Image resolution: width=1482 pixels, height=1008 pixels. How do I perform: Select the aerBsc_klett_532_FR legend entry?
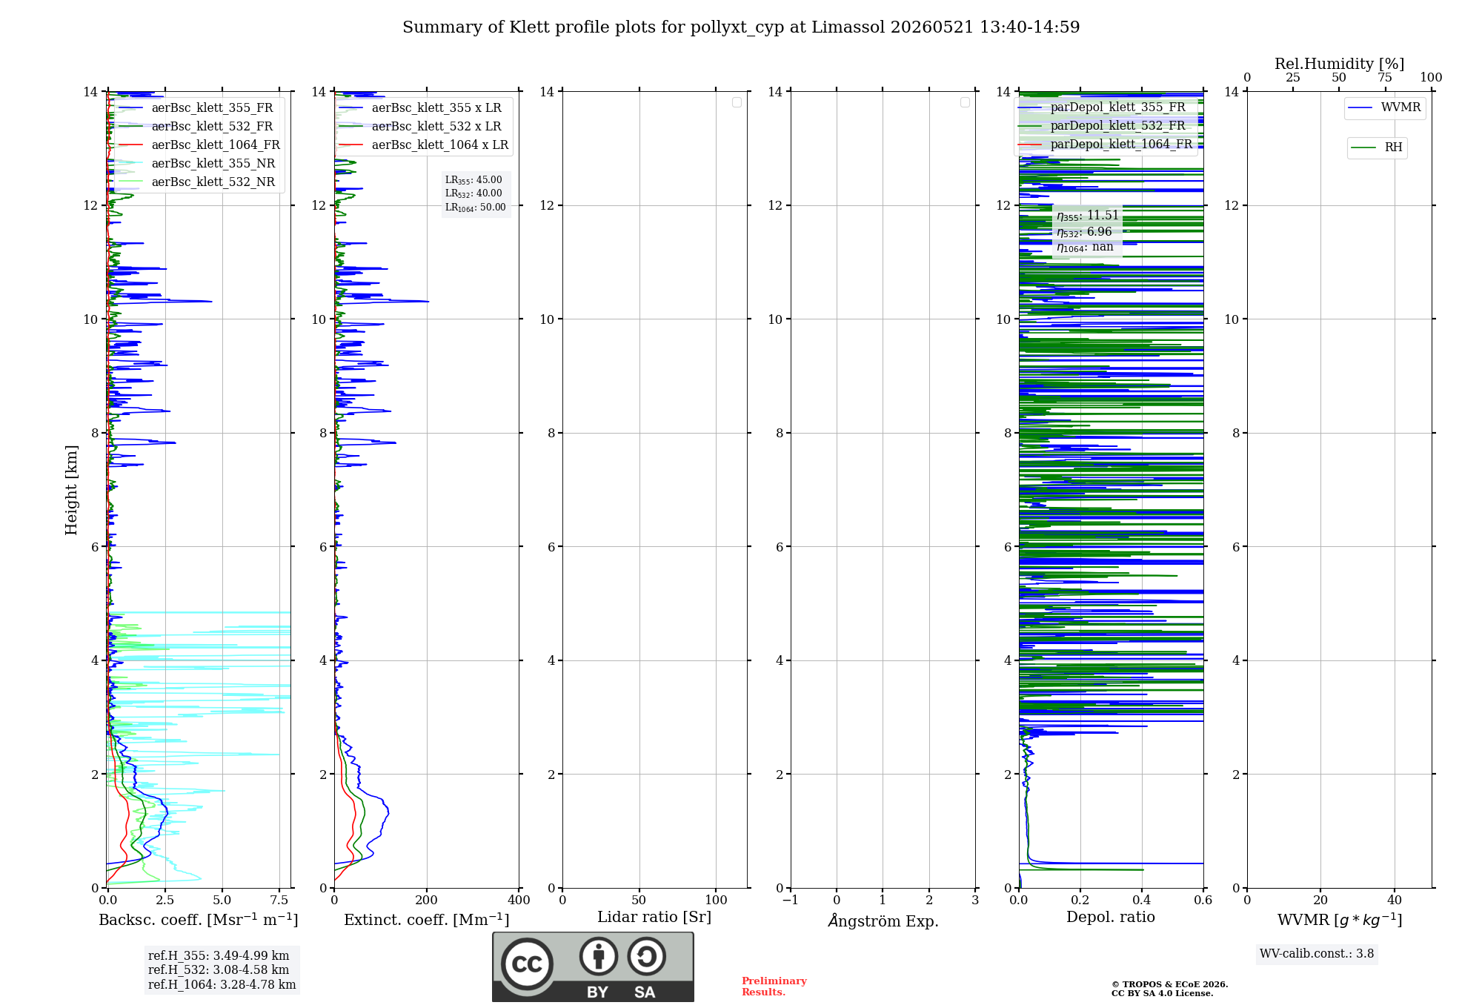[x=198, y=127]
